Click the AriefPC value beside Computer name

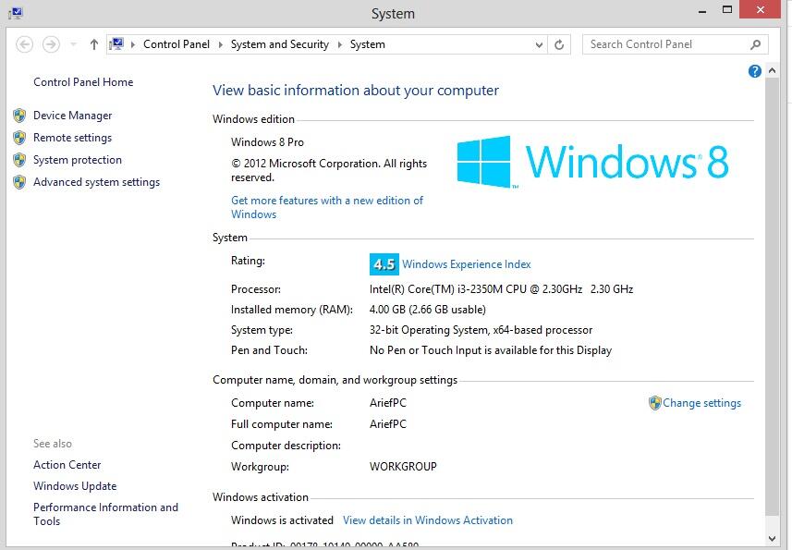click(x=388, y=403)
